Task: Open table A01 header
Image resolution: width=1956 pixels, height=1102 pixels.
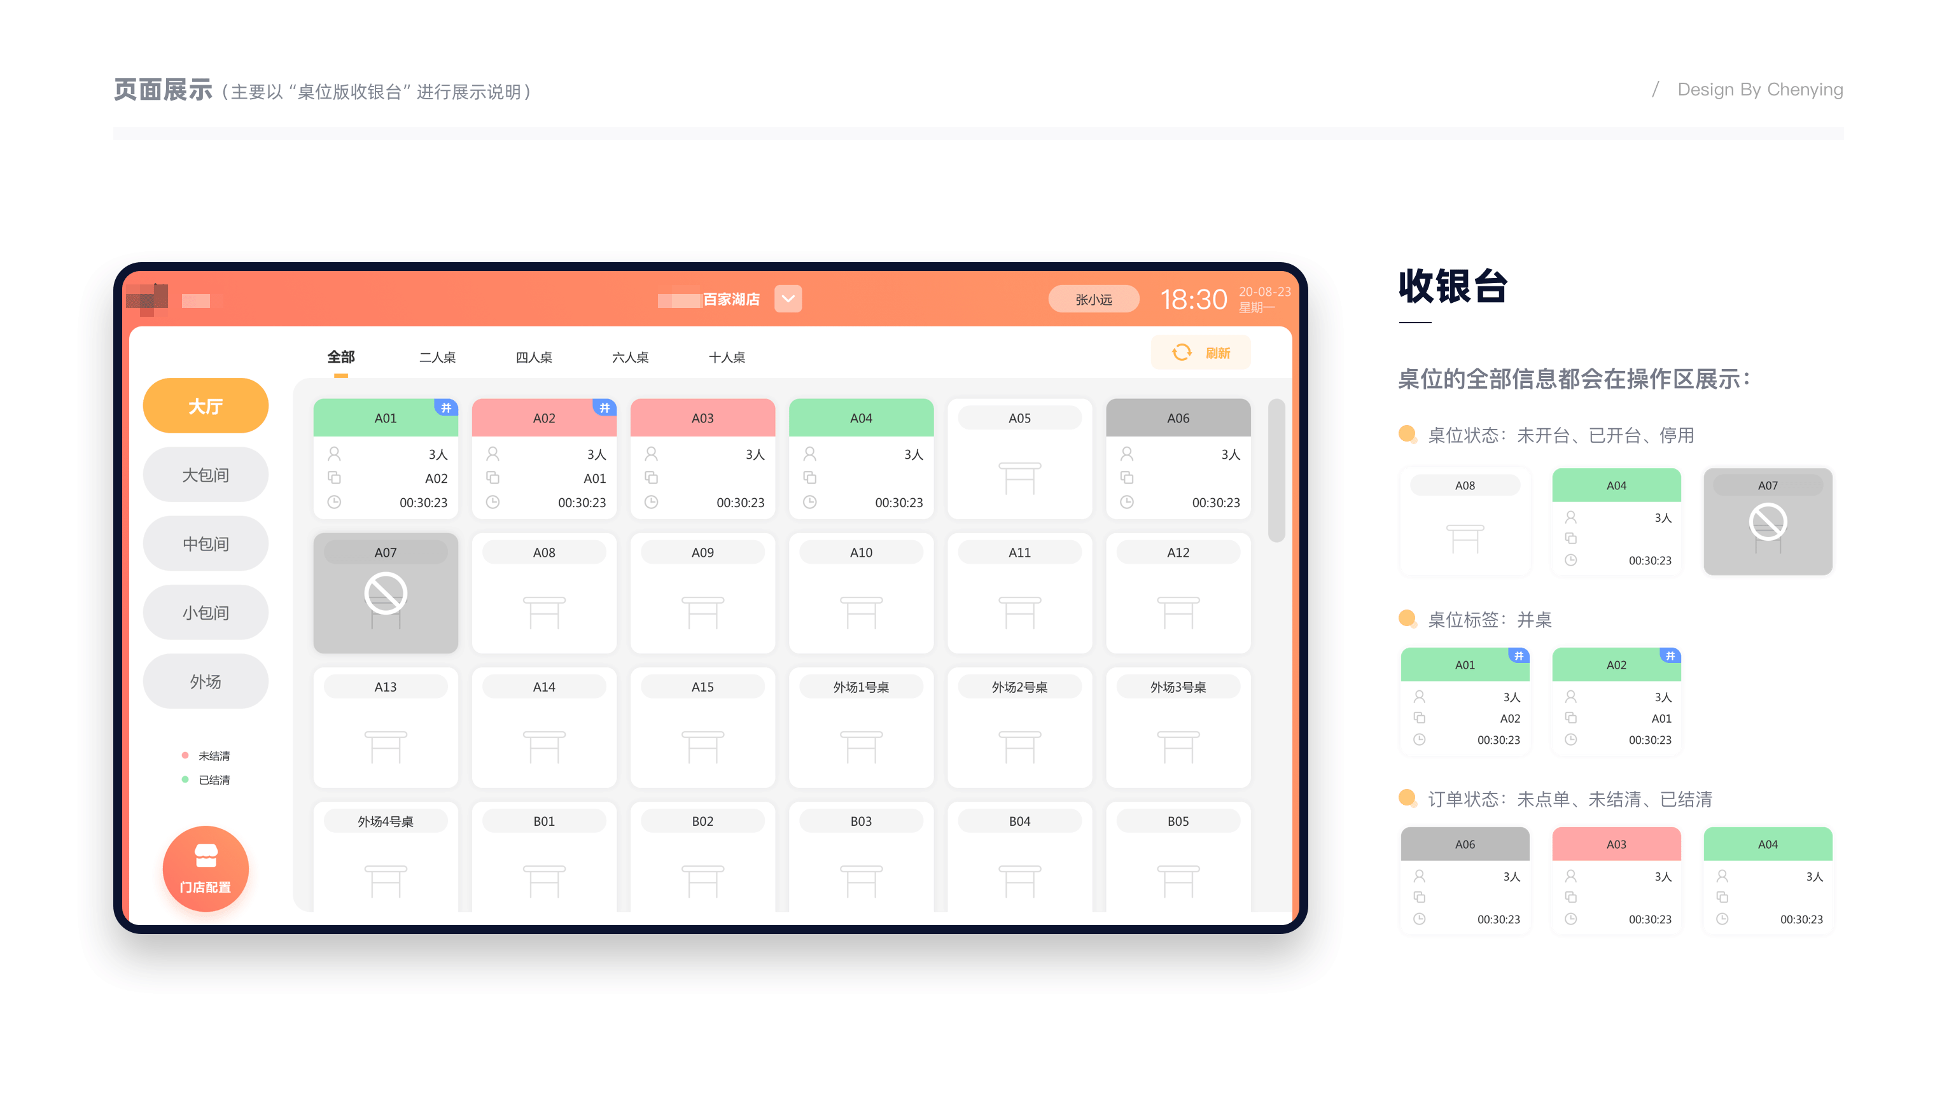Action: click(x=386, y=418)
